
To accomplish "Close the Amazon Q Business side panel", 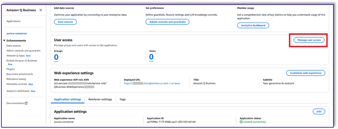I will pos(41,10).
